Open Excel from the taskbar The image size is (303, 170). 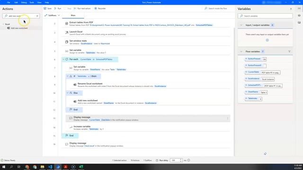[81, 167]
